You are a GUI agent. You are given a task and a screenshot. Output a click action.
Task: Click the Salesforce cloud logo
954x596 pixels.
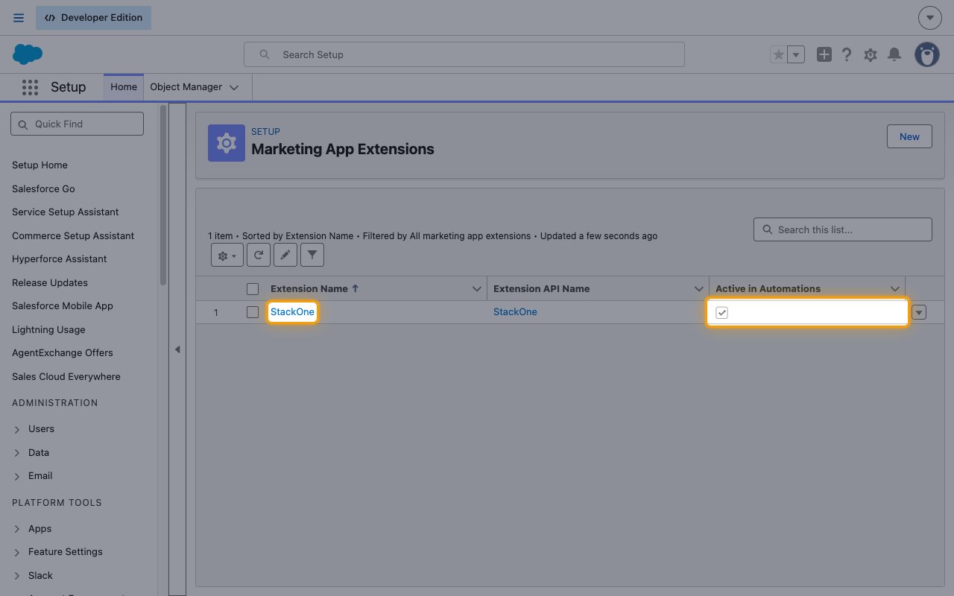[28, 54]
